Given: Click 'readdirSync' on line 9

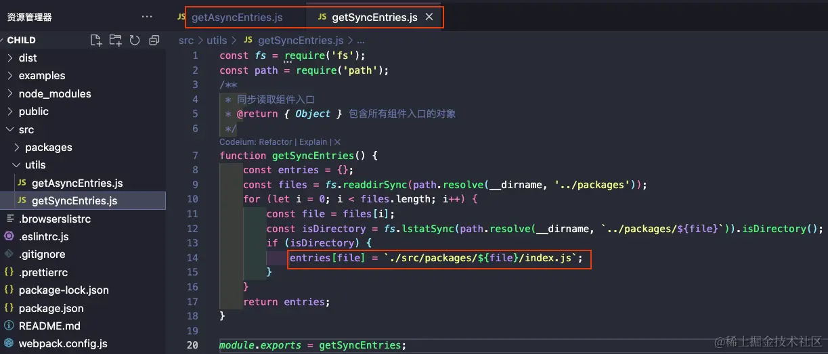Looking at the screenshot, I should pyautogui.click(x=375, y=185).
